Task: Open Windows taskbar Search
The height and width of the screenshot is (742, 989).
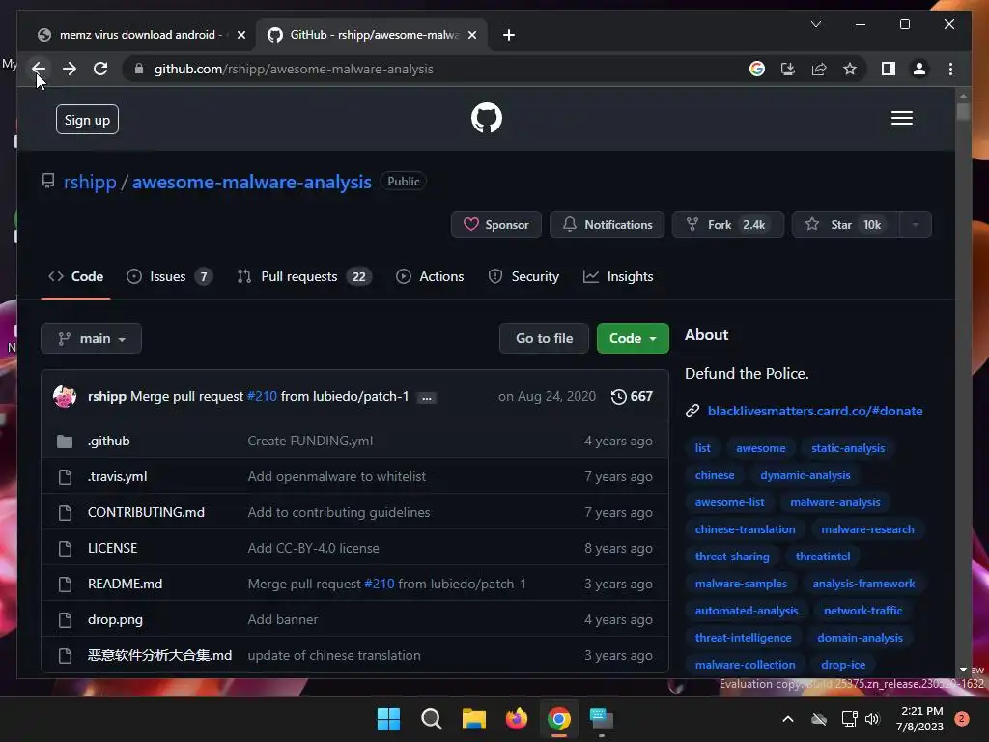Action: coord(432,719)
